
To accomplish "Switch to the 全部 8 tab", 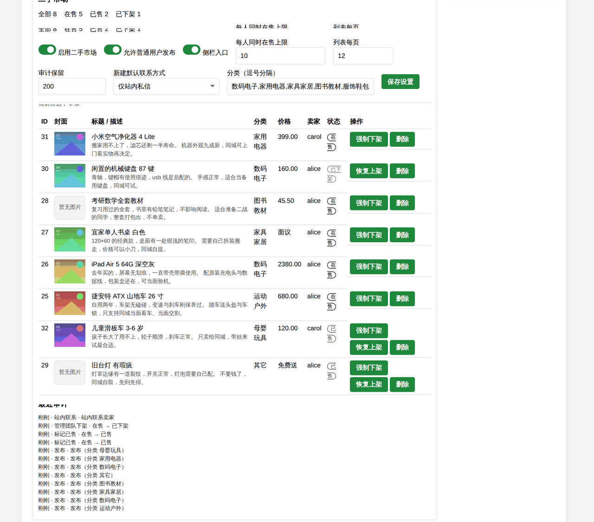I will click(47, 14).
